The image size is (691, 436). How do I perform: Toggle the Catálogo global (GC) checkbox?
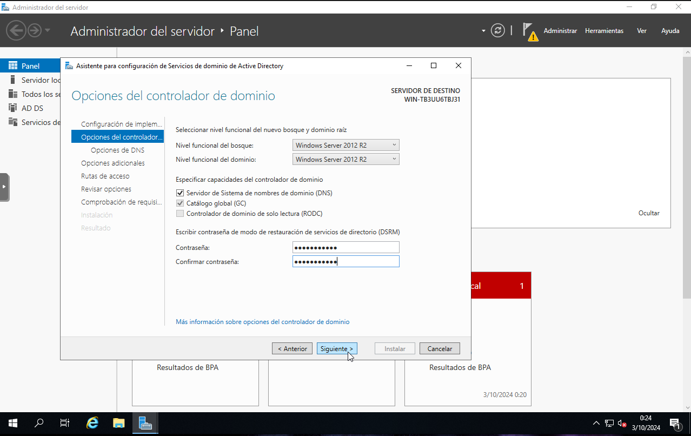[180, 203]
